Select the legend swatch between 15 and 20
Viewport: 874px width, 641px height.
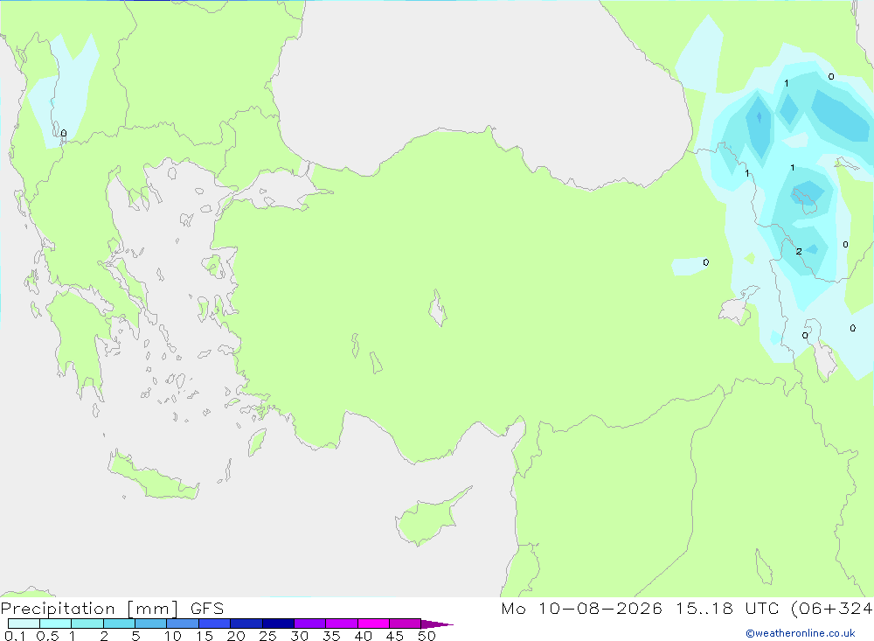click(215, 624)
